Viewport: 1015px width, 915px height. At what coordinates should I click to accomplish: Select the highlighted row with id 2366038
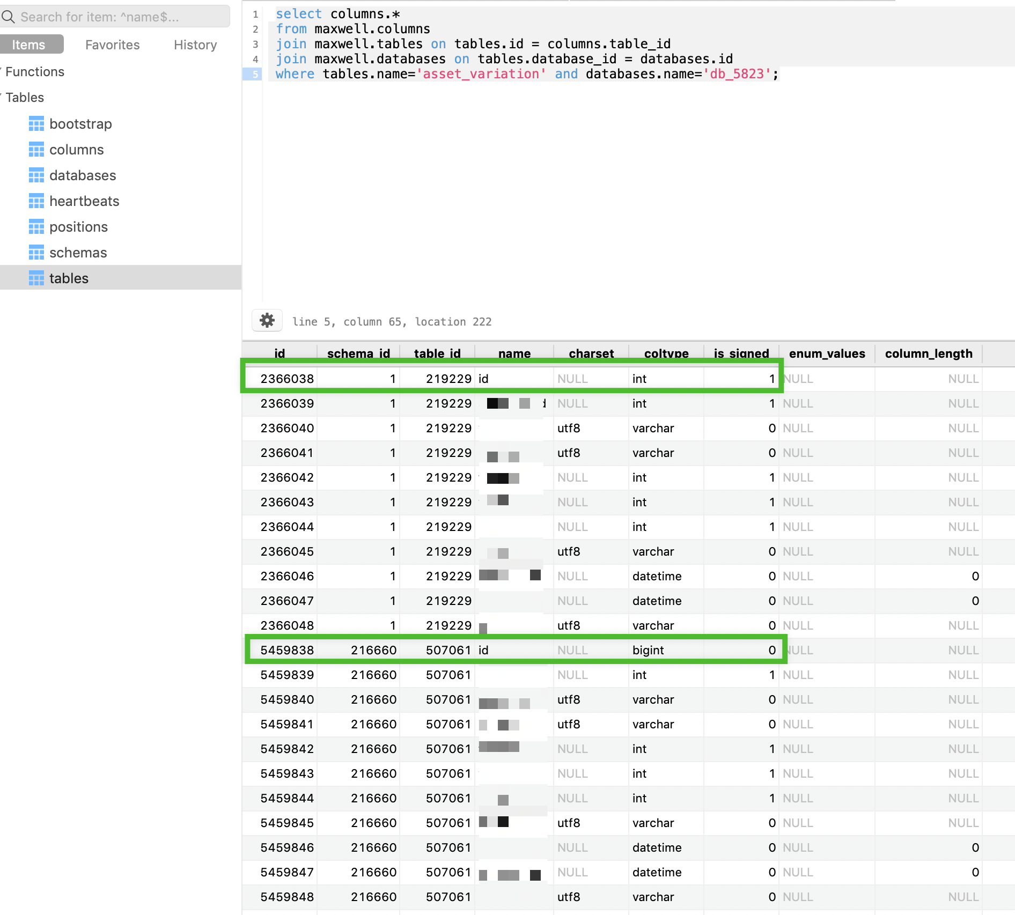[510, 378]
